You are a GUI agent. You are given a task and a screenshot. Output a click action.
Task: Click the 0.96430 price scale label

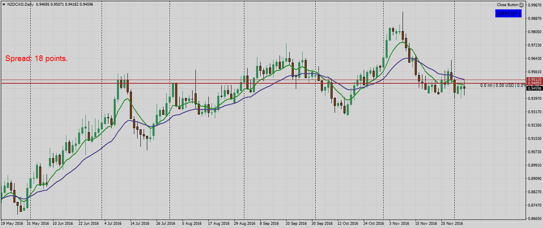pos(535,58)
